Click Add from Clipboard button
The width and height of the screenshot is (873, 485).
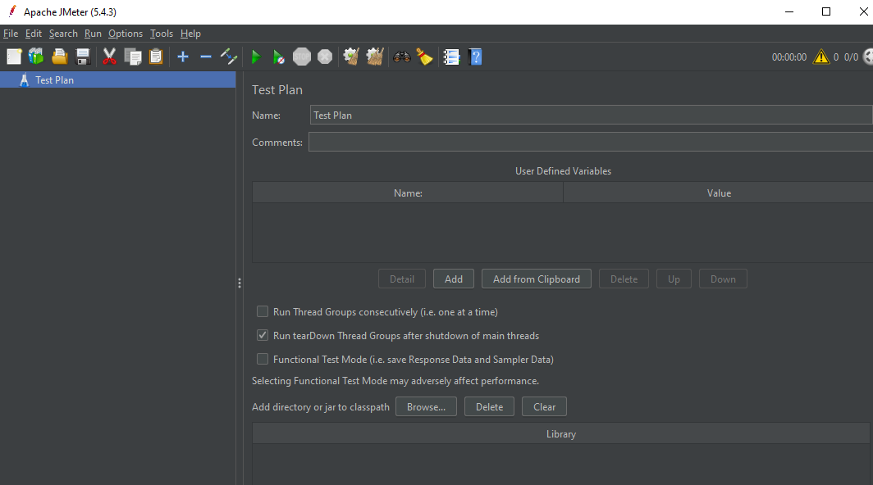[x=536, y=279]
